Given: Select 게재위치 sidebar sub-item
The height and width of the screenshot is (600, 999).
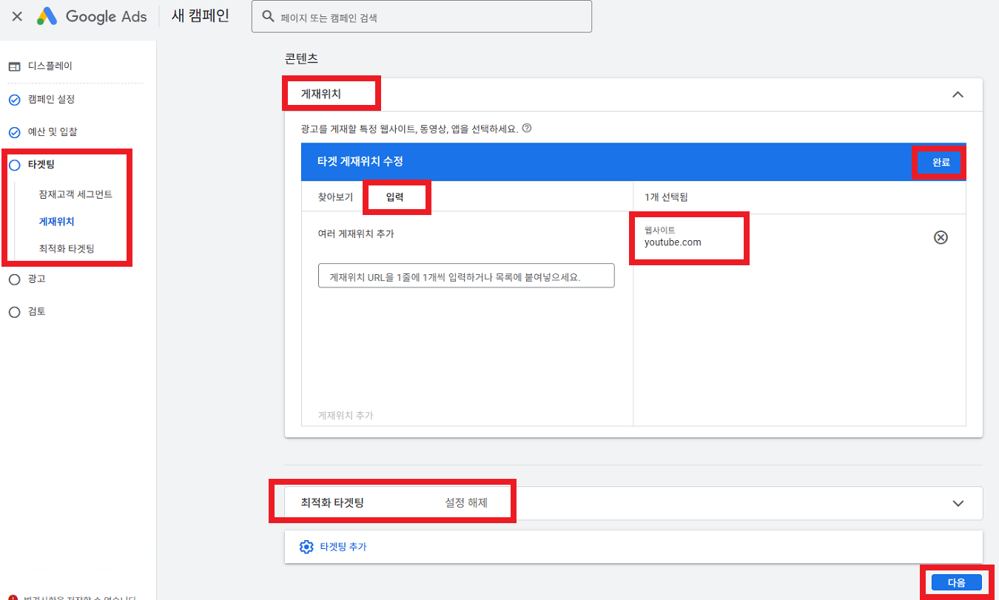Looking at the screenshot, I should point(57,222).
